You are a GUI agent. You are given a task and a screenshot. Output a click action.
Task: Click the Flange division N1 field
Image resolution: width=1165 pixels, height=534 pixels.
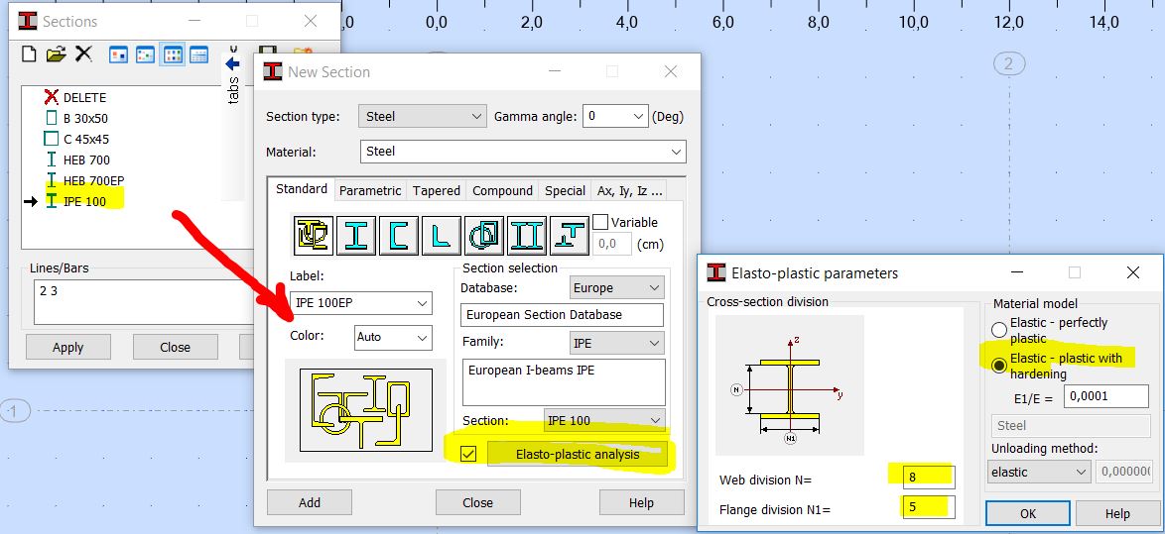click(x=928, y=508)
